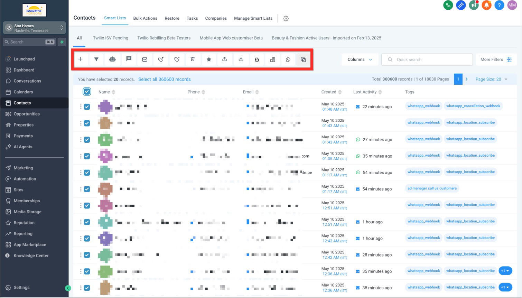Click the Send Review Request star icon
The width and height of the screenshot is (522, 298).
(x=209, y=59)
